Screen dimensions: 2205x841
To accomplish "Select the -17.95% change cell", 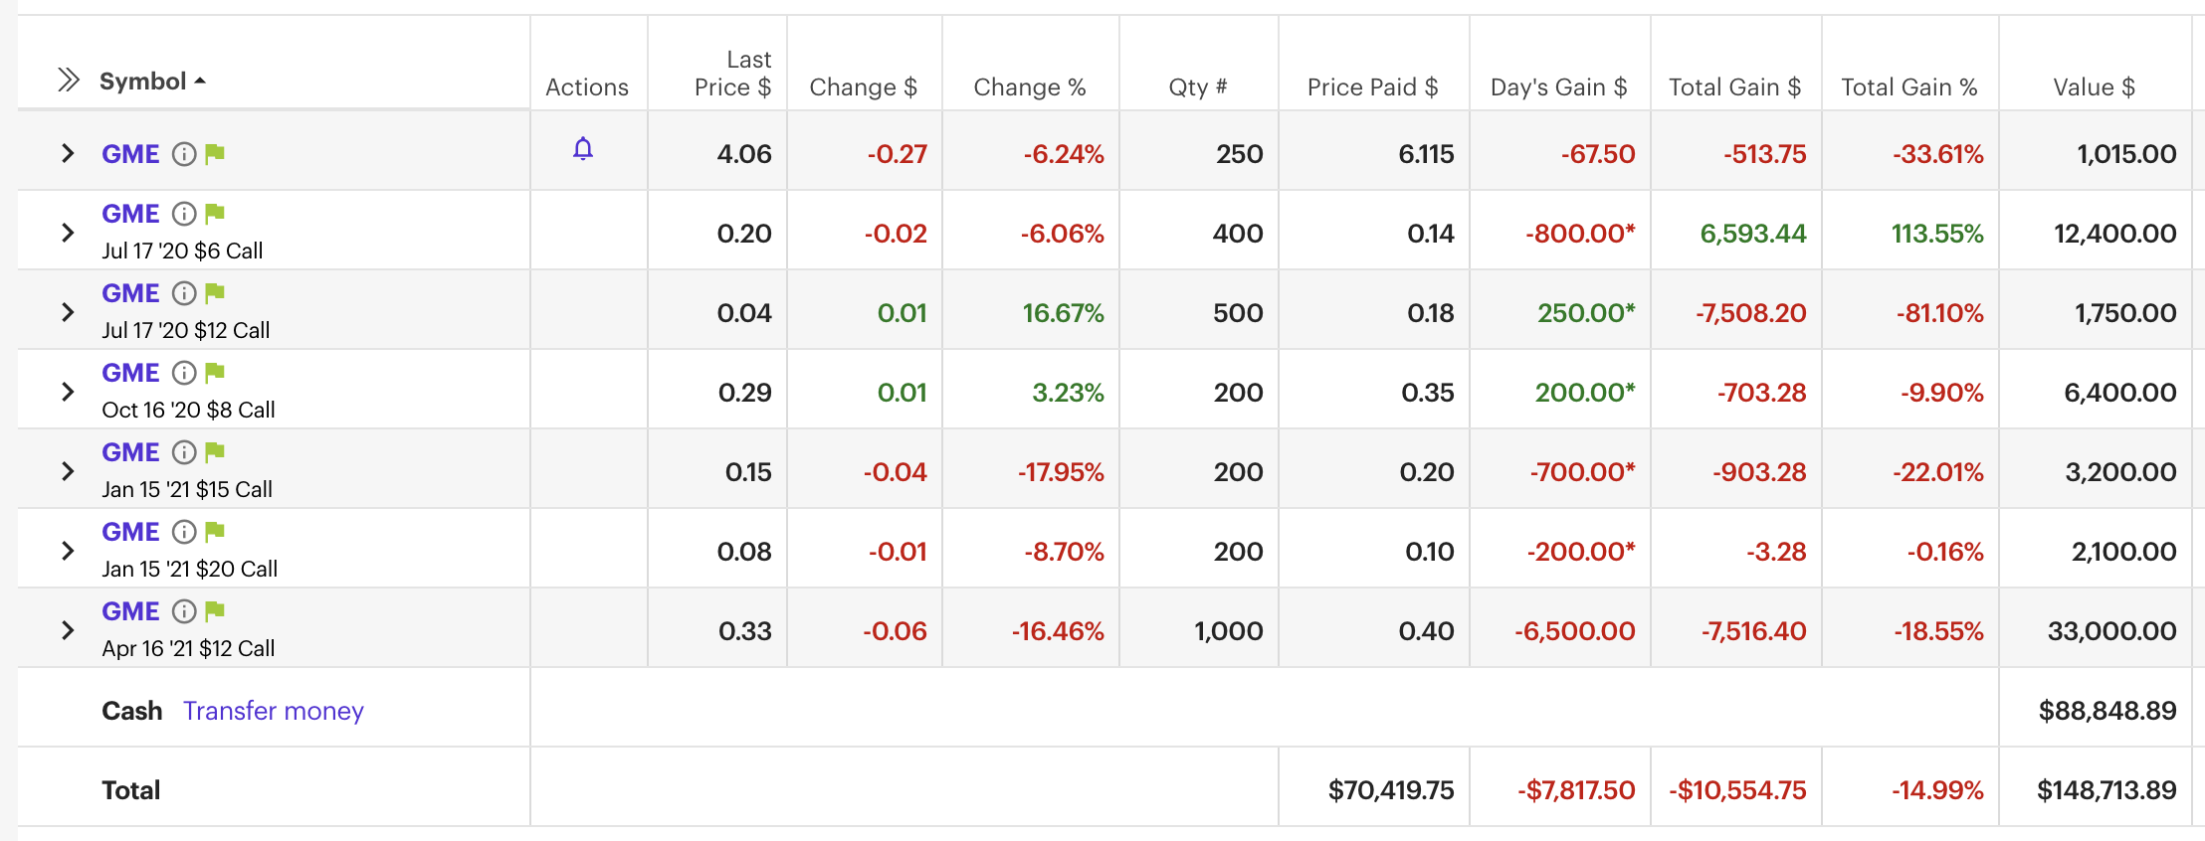I will (1061, 472).
